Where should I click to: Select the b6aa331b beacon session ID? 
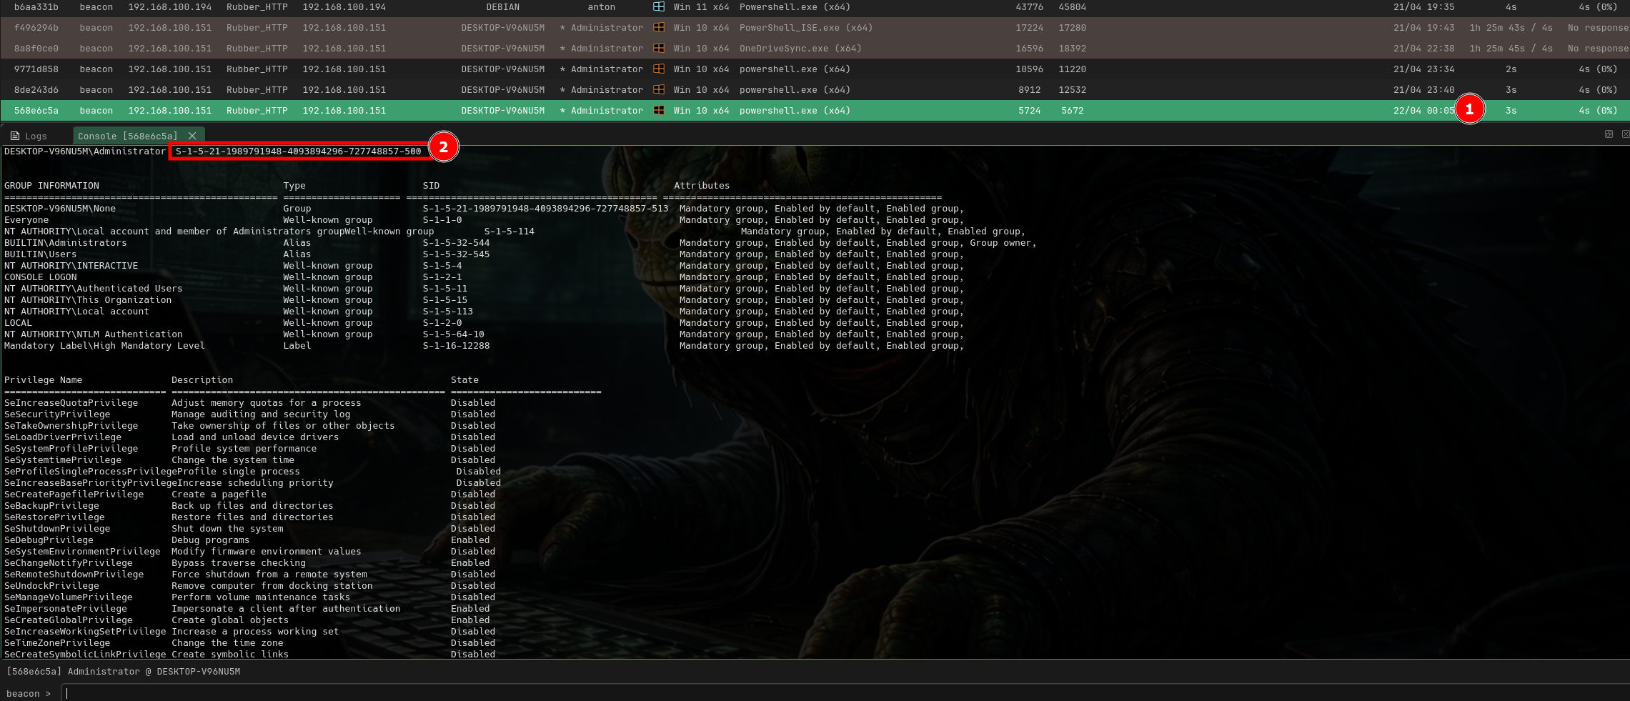(36, 7)
